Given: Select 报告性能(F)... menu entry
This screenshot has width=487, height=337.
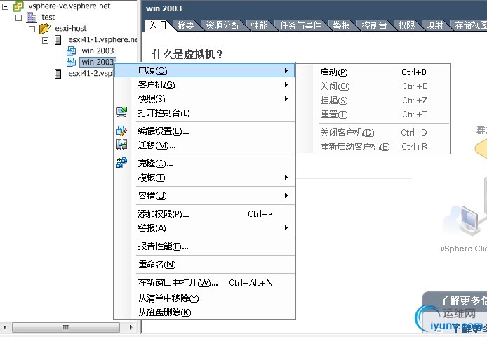Looking at the screenshot, I should tap(205, 246).
